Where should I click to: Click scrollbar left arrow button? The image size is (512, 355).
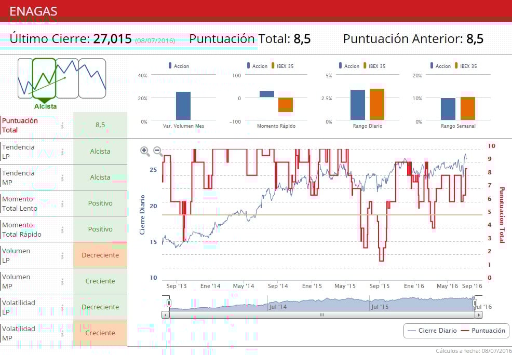click(166, 315)
